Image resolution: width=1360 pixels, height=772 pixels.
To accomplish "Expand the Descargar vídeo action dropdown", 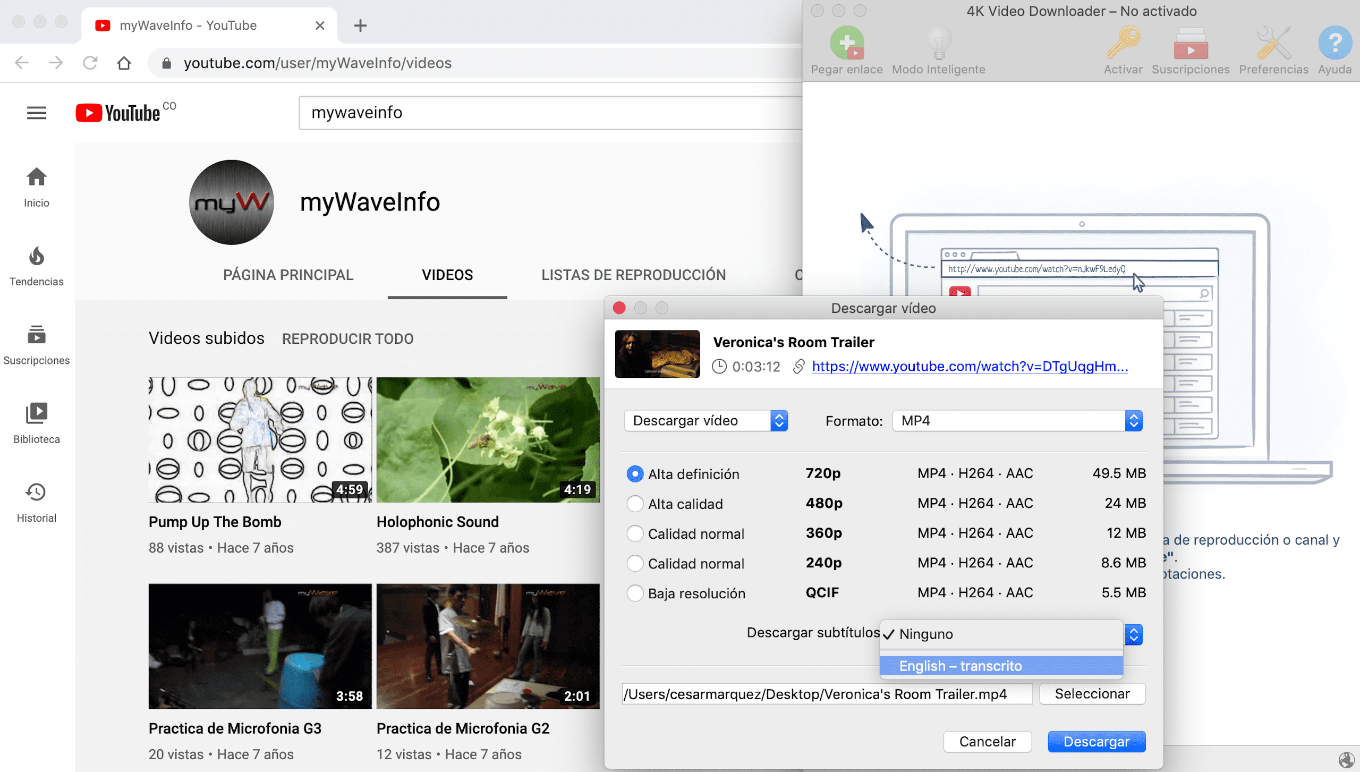I will point(780,421).
